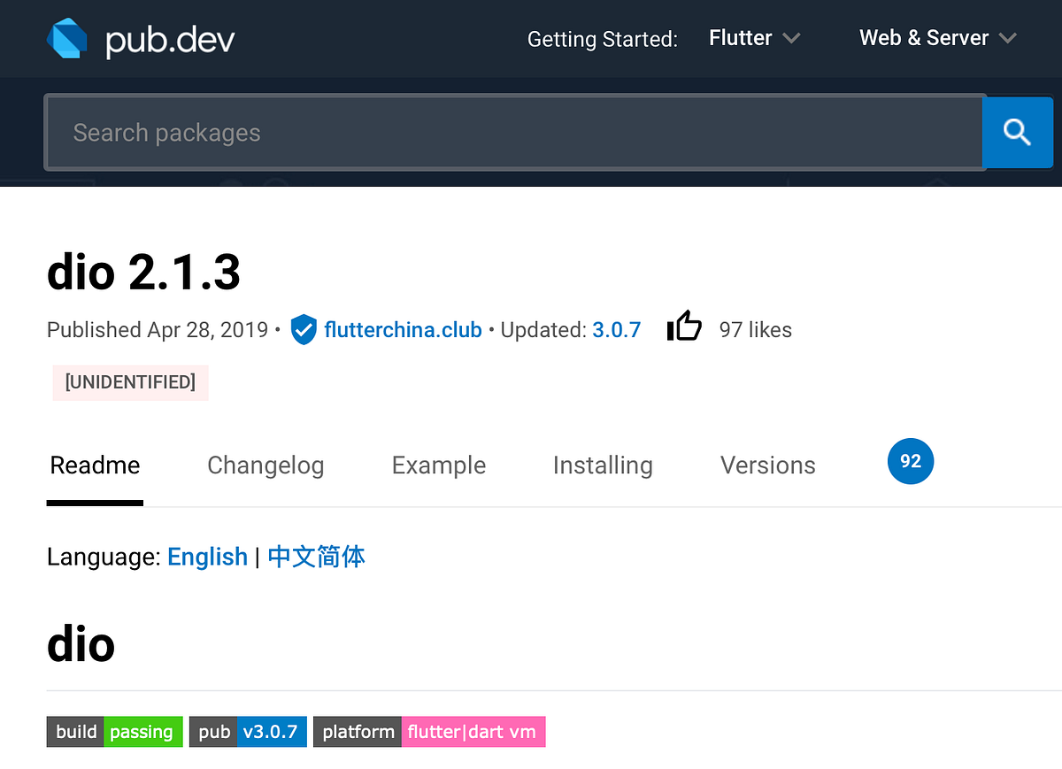Click the pub.dev logo icon
This screenshot has width=1062, height=769.
pos(67,38)
